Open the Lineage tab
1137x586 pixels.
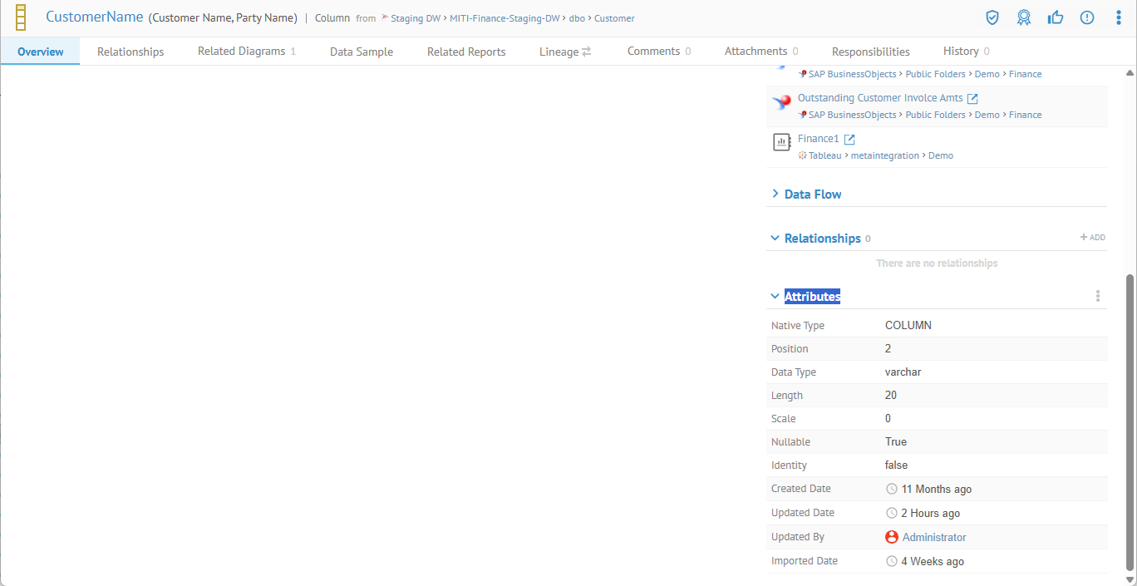pyautogui.click(x=565, y=52)
